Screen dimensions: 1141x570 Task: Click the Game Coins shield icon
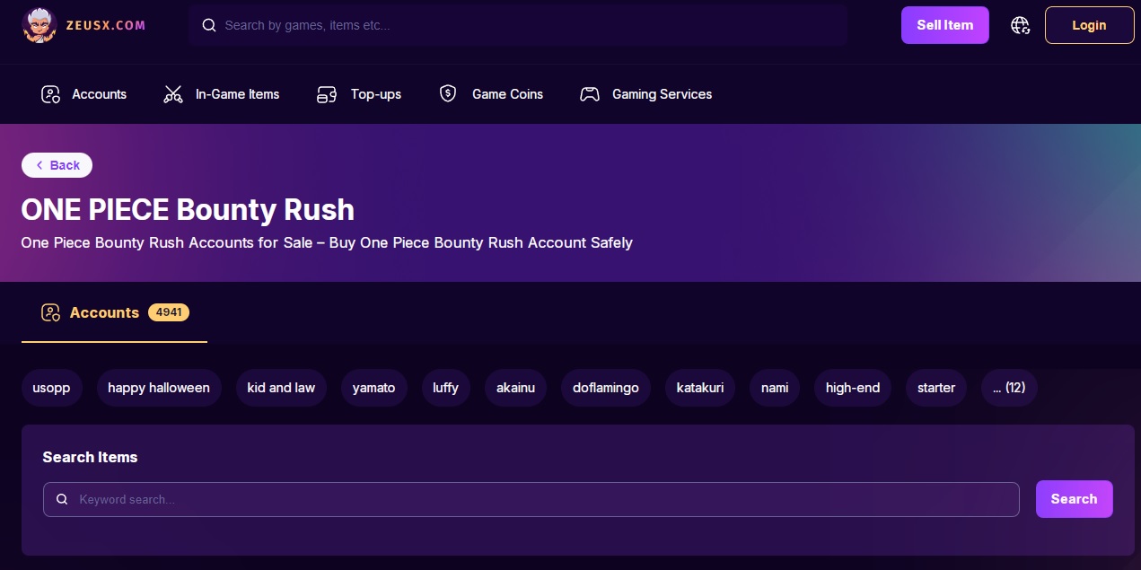[x=448, y=94]
